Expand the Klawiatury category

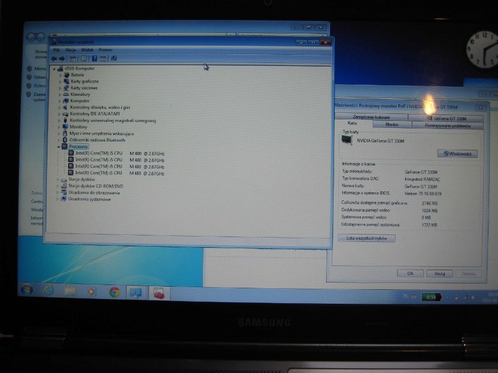[60, 94]
